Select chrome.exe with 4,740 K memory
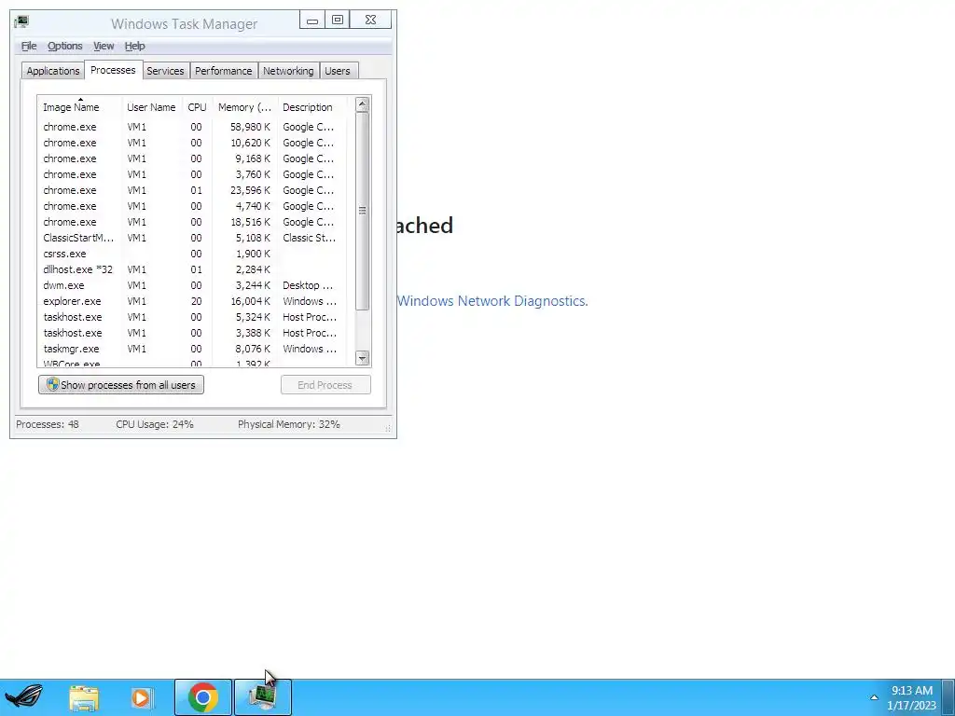Viewport: 955px width, 716px height. (192, 206)
